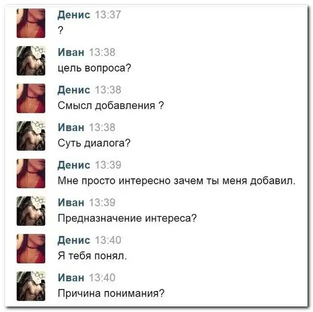Select the message "Причина понимания?"
Screen dimensions: 313x312
pos(111,293)
